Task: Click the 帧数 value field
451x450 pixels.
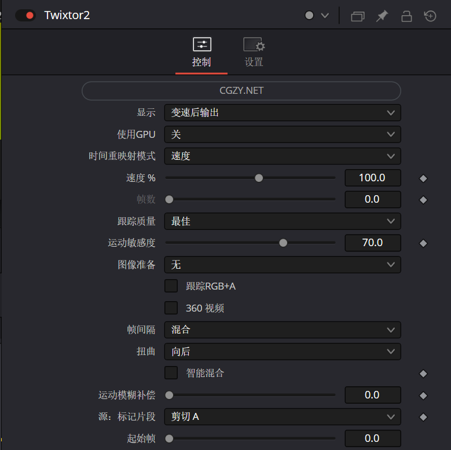Action: point(373,199)
